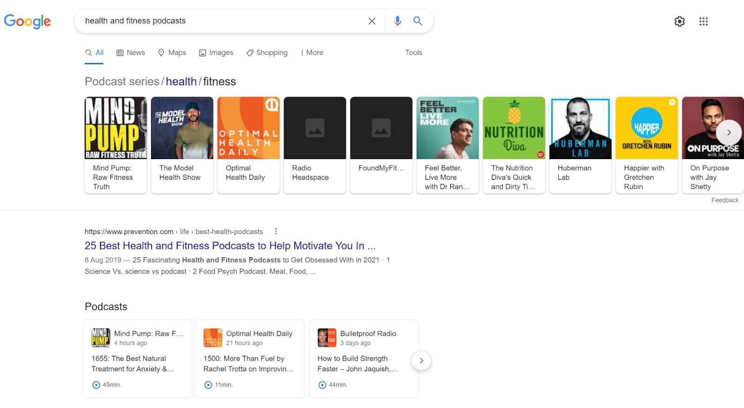Select the Huberman Lab podcast card
Viewport: 744px width, 408px height.
[580, 144]
